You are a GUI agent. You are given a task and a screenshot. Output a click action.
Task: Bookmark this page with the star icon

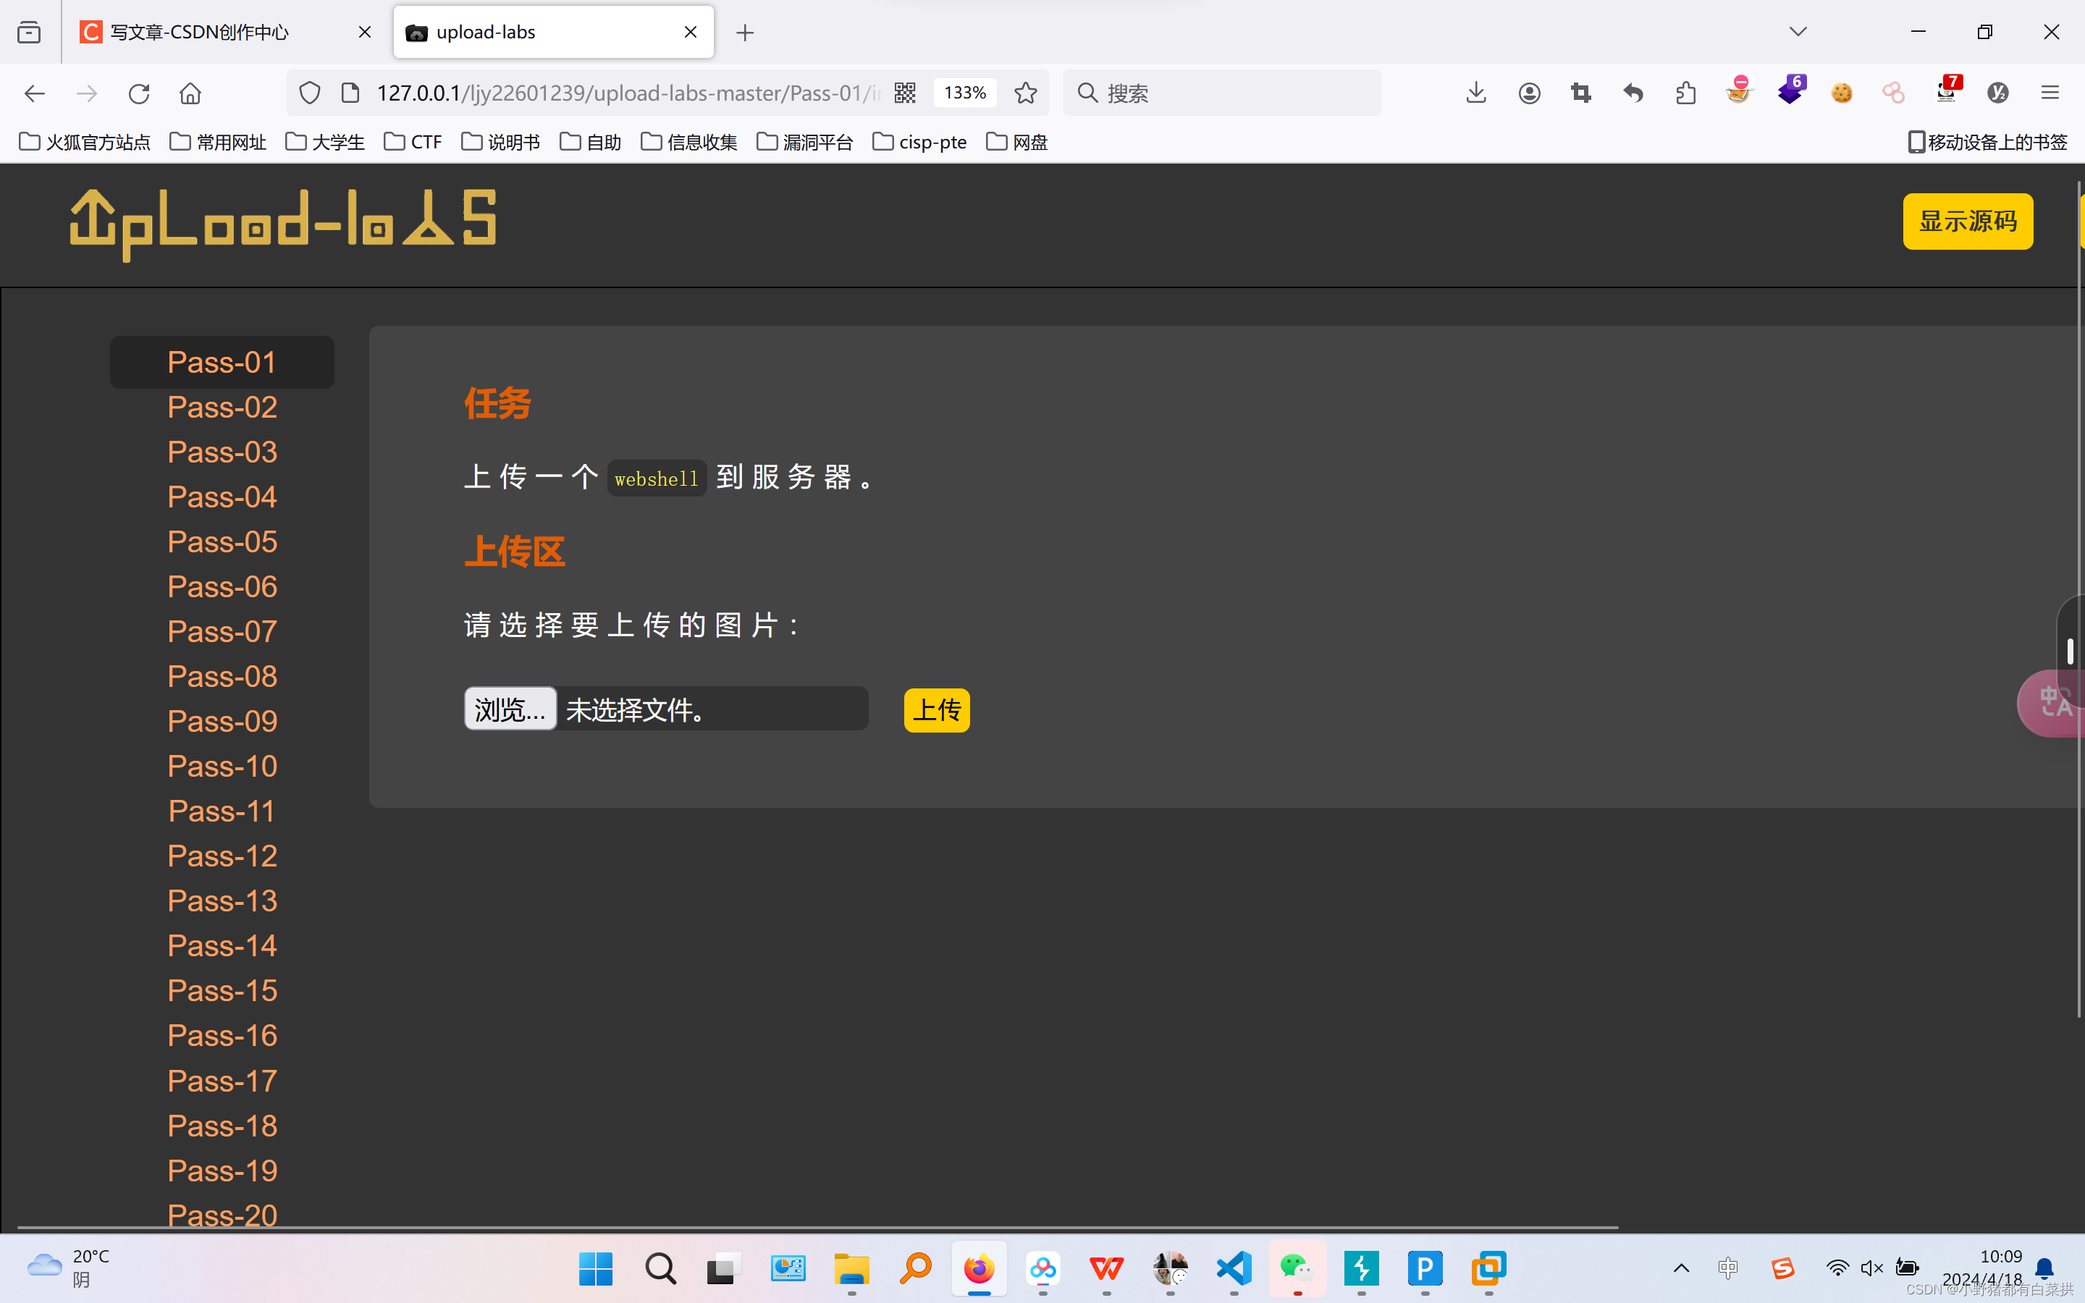coord(1025,93)
